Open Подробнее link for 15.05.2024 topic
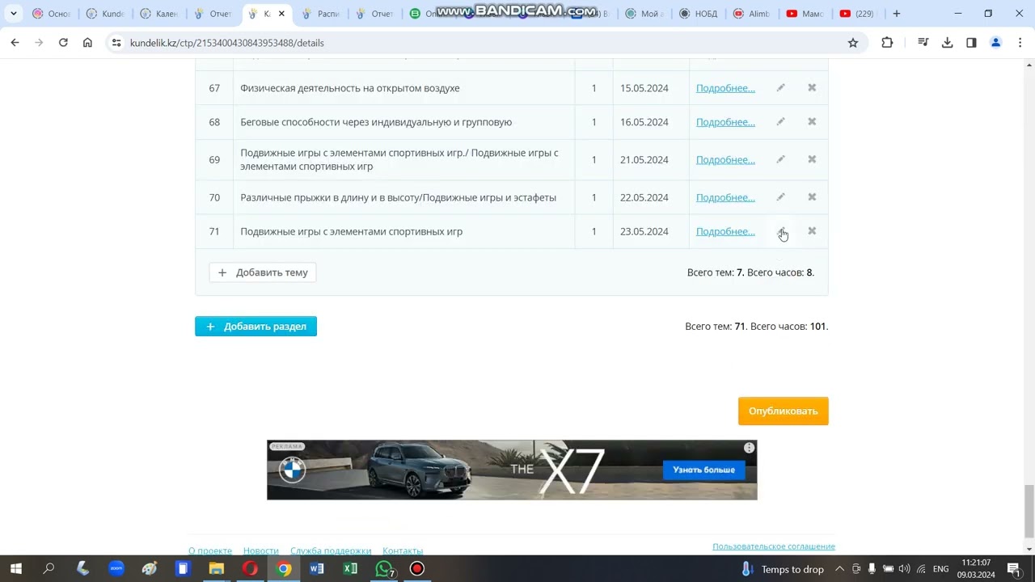The width and height of the screenshot is (1035, 582). pyautogui.click(x=725, y=88)
